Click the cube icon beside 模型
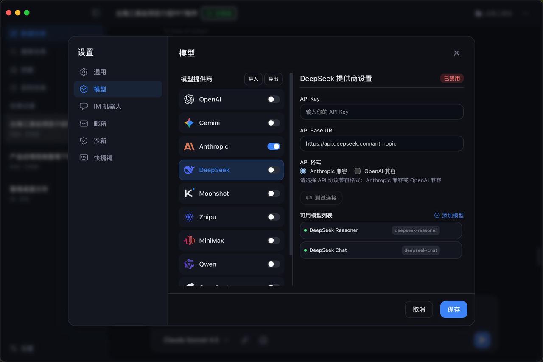The height and width of the screenshot is (362, 543). point(84,89)
